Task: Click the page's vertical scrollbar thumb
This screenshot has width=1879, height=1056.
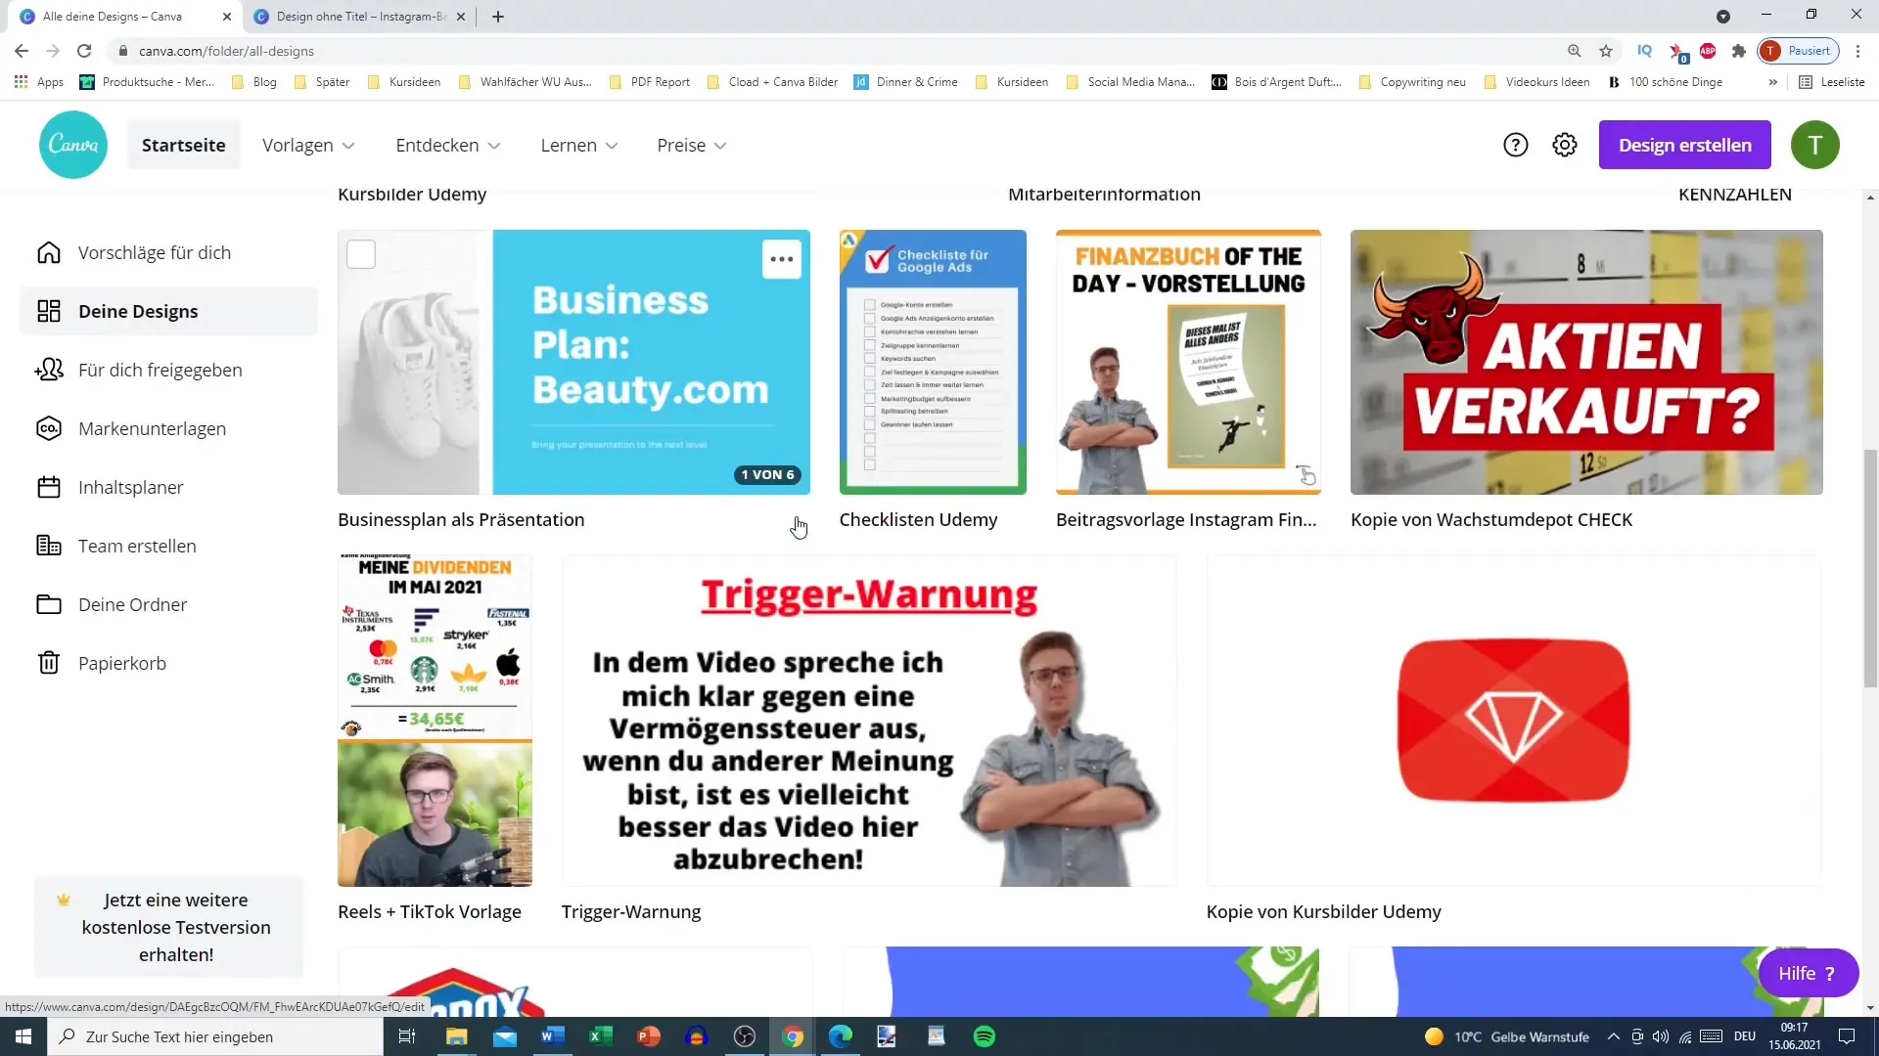Action: click(1870, 567)
